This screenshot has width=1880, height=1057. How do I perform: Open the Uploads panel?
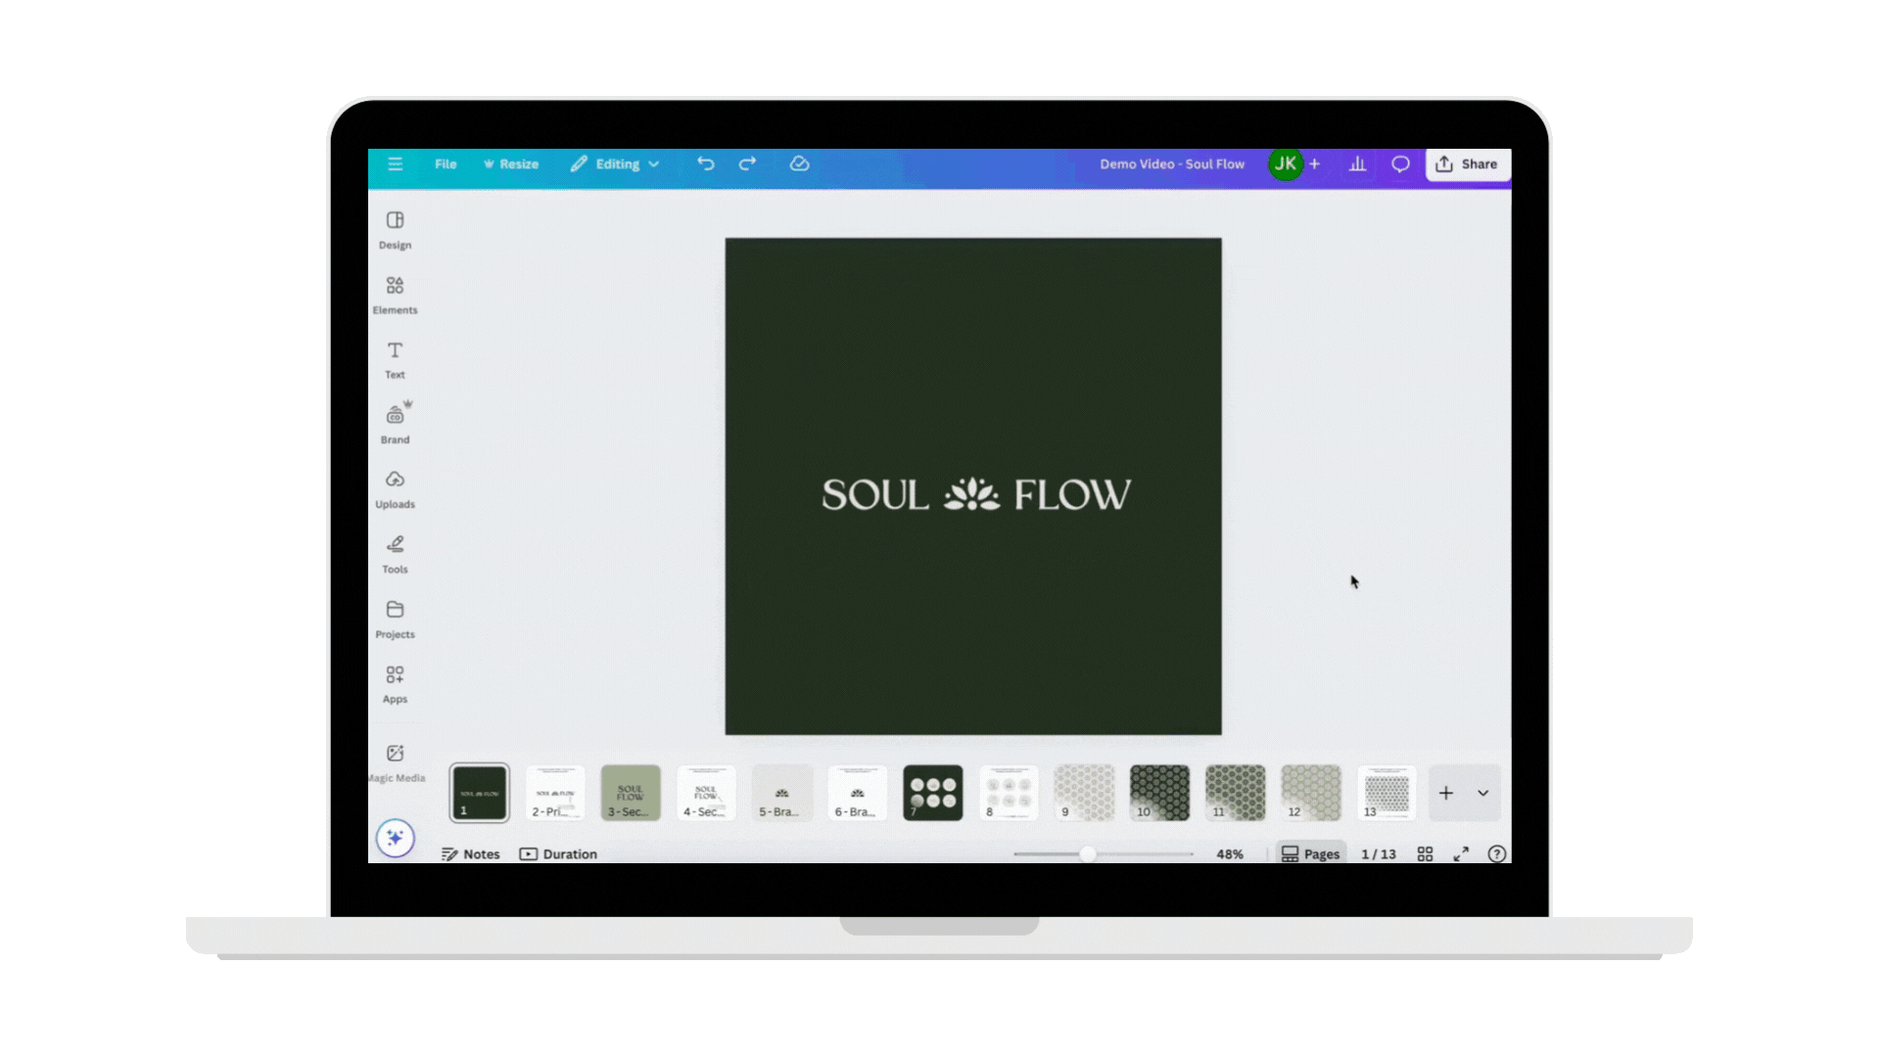395,488
